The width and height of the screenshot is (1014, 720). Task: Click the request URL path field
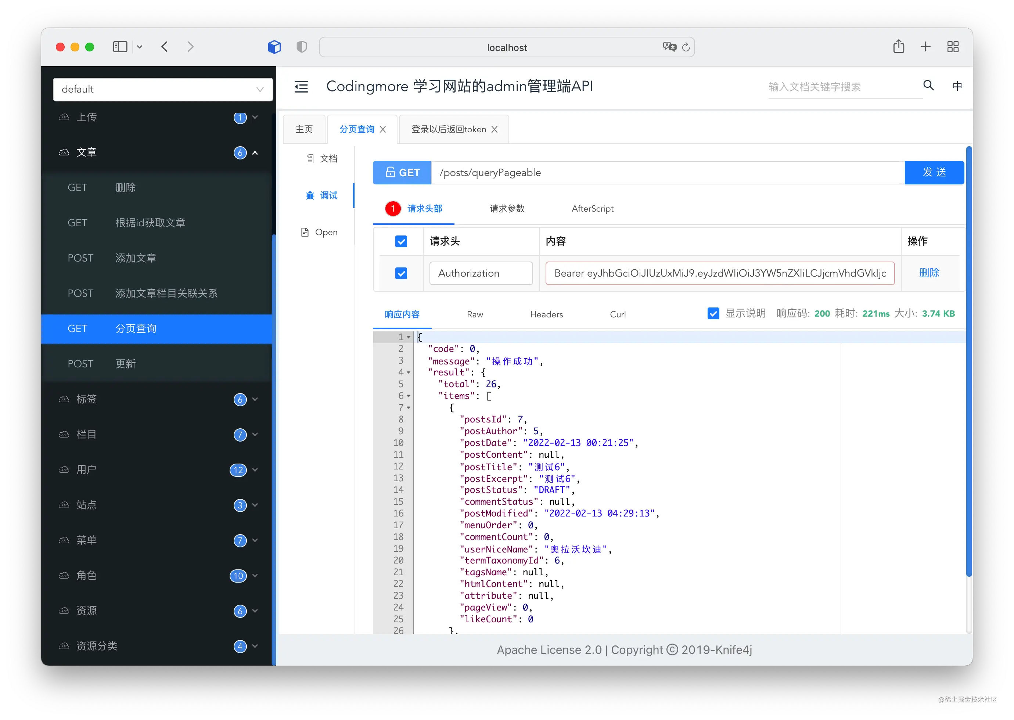[668, 172]
